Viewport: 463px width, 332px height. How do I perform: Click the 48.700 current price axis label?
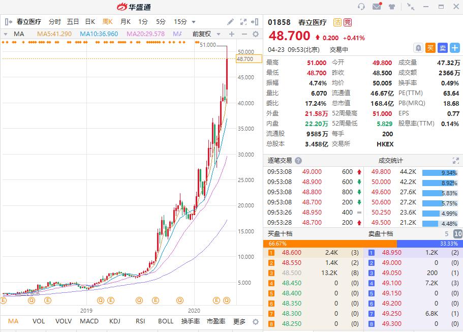249,59
